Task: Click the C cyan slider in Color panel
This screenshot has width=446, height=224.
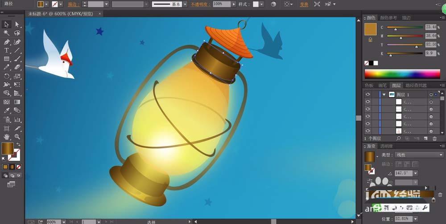Action: pos(405,28)
